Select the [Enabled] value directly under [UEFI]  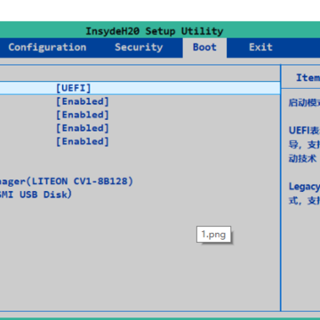pos(83,101)
